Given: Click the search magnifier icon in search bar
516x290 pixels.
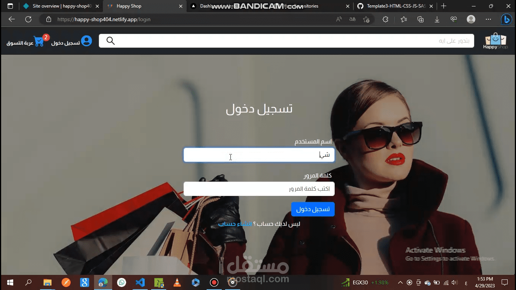Looking at the screenshot, I should (x=110, y=41).
